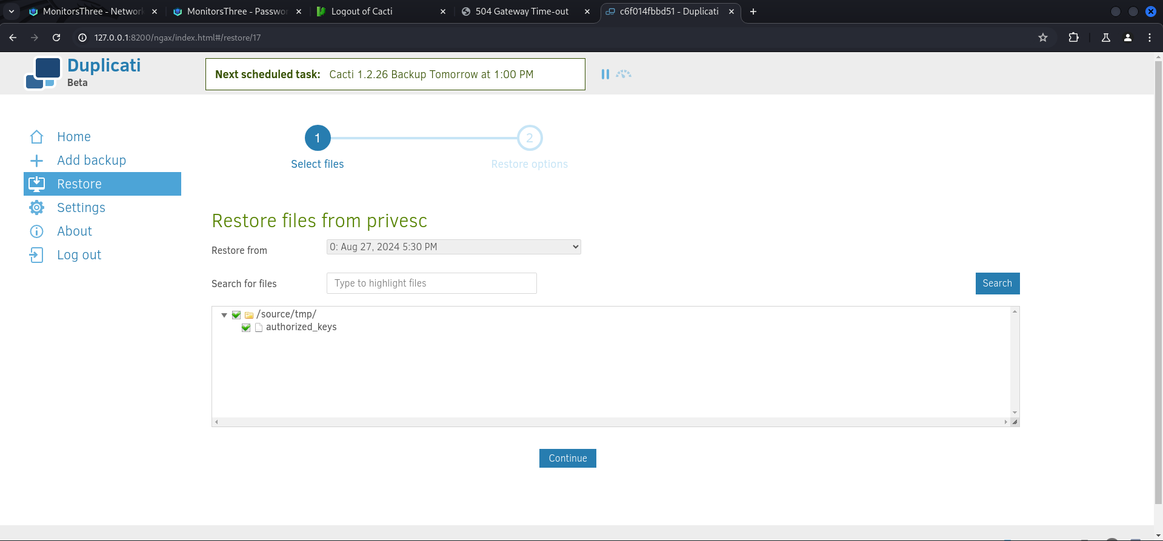1163x541 pixels.
Task: Switch to the 504 Gateway Time-out tab
Action: point(522,12)
